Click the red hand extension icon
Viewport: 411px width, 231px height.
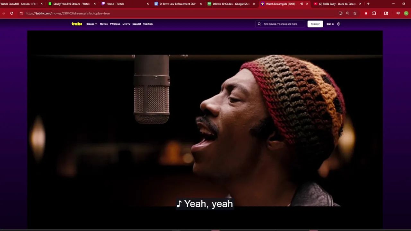click(x=366, y=13)
